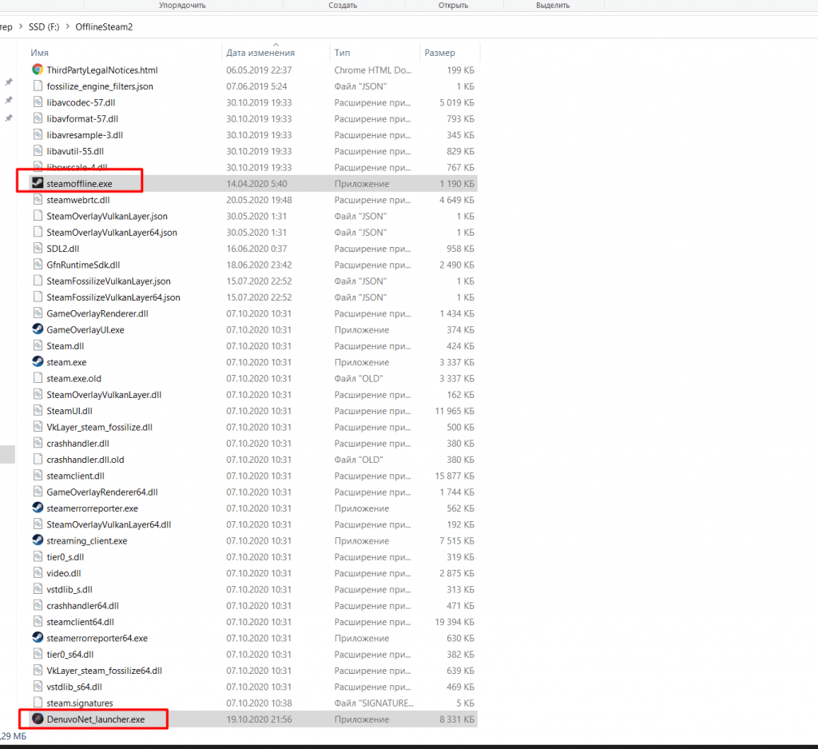
Task: Expand the chevron before SSD (F:) in the breadcrumb
Action: coord(20,27)
